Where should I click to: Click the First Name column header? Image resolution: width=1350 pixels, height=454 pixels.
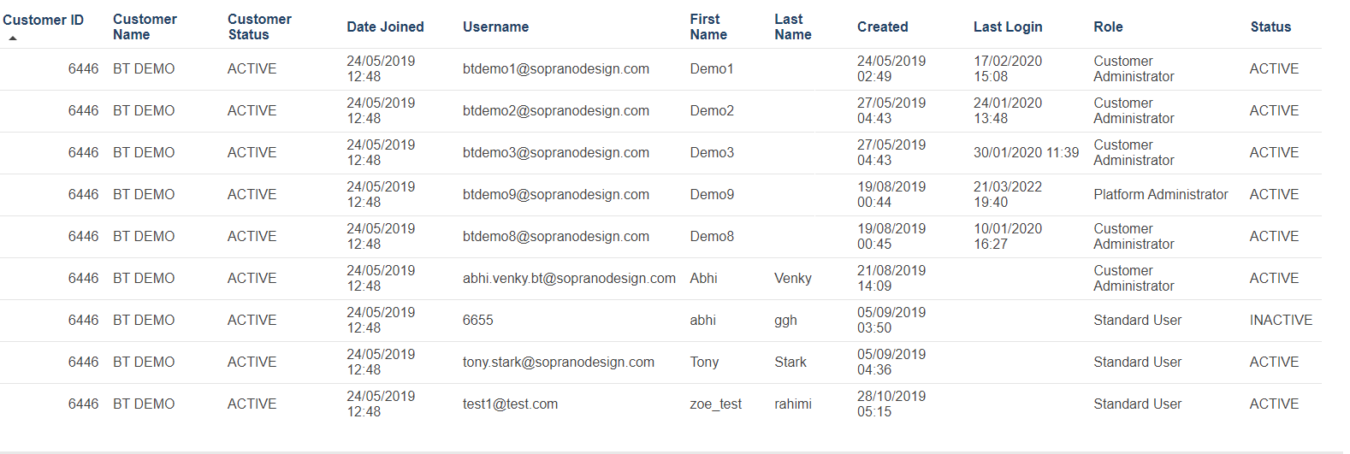tap(708, 27)
